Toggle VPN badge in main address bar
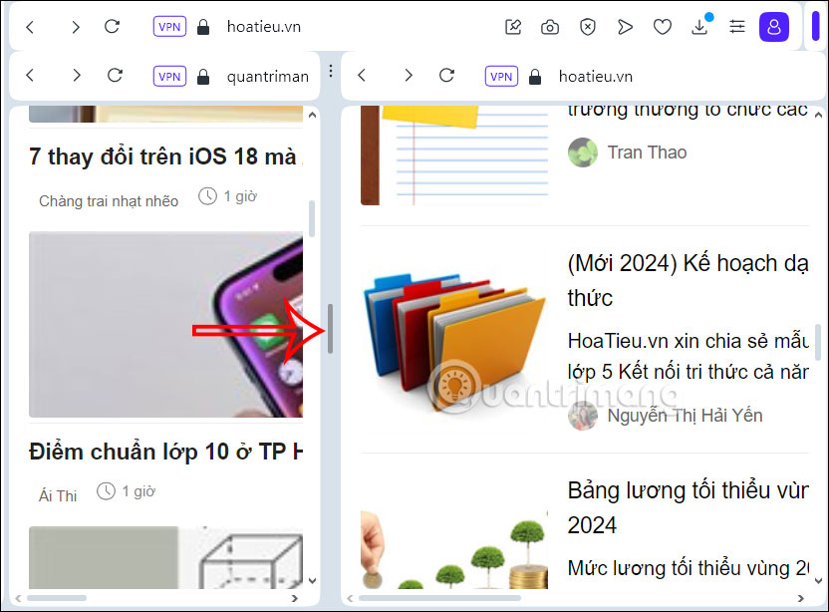 (x=169, y=27)
